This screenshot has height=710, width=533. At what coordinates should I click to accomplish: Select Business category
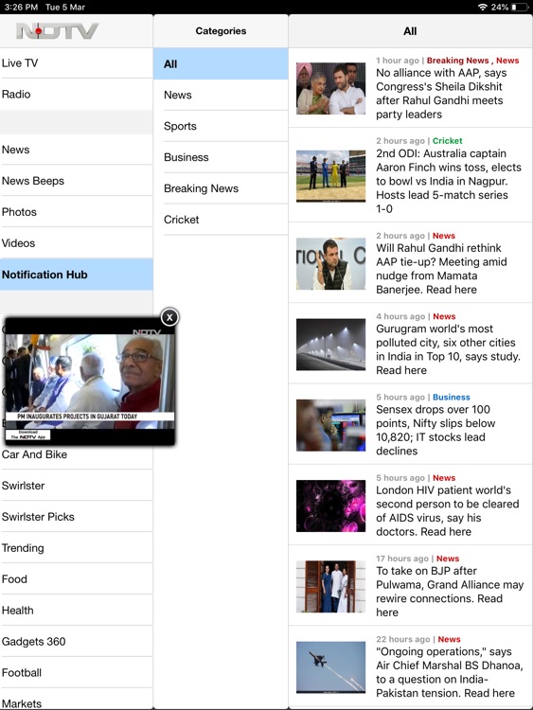point(221,157)
